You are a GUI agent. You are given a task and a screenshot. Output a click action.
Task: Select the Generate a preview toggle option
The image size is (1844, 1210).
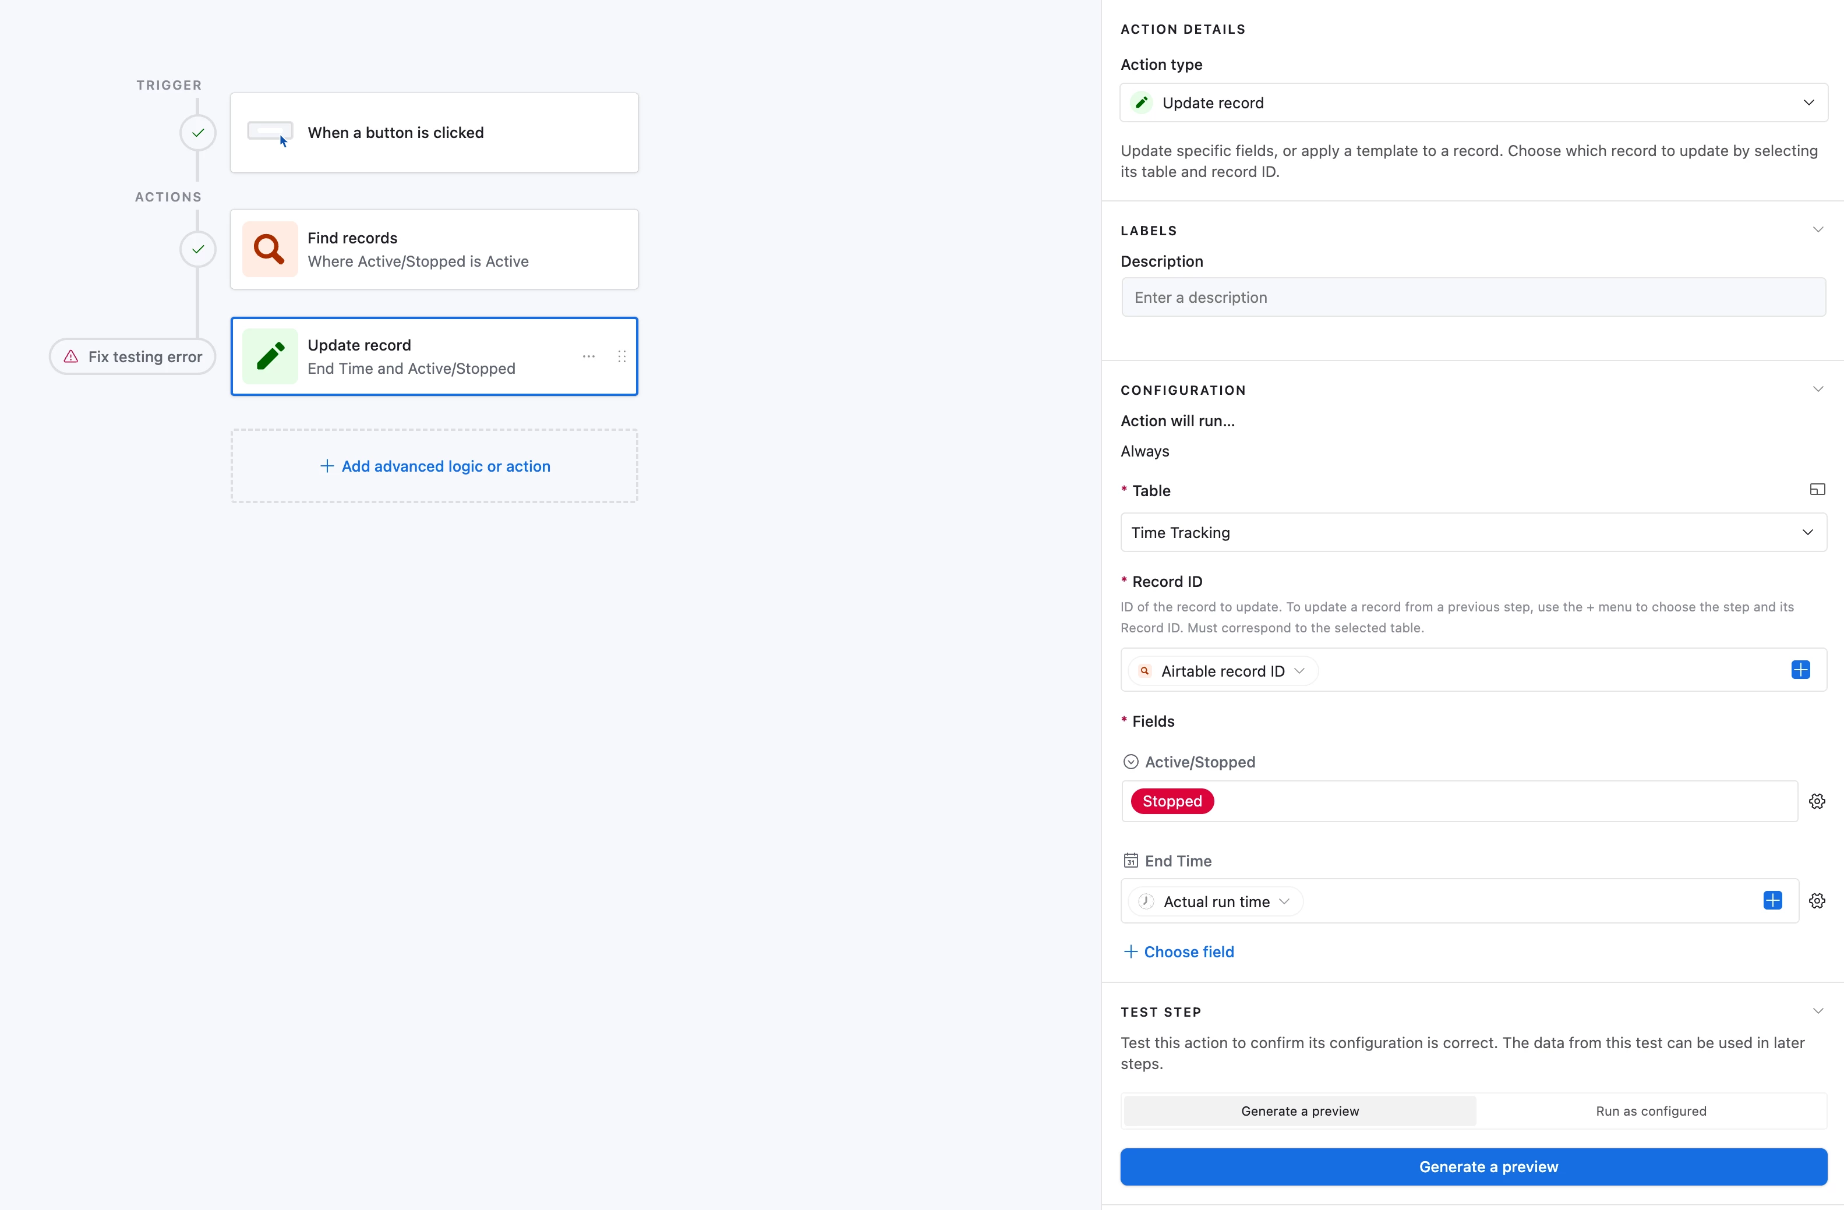point(1299,1111)
